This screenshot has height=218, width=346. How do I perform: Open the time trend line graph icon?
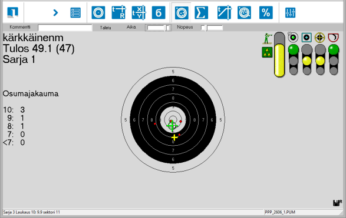224,12
